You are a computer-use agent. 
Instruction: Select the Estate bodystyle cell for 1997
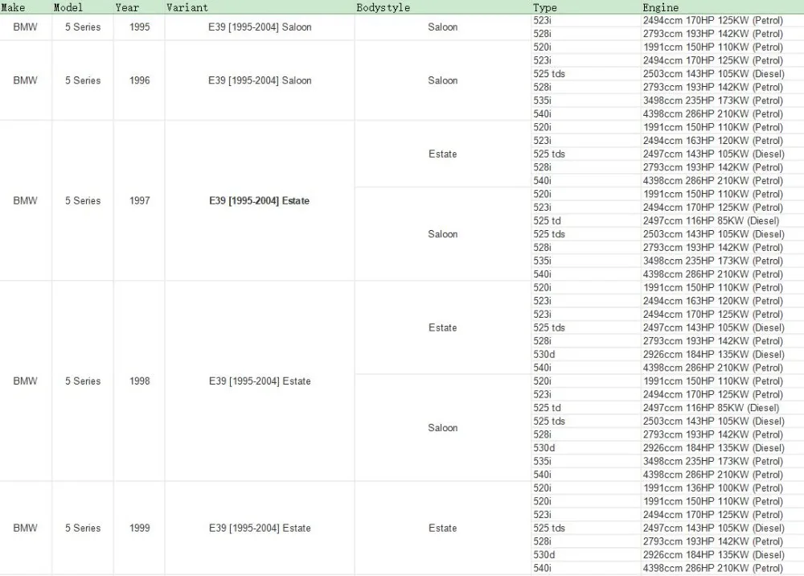442,154
